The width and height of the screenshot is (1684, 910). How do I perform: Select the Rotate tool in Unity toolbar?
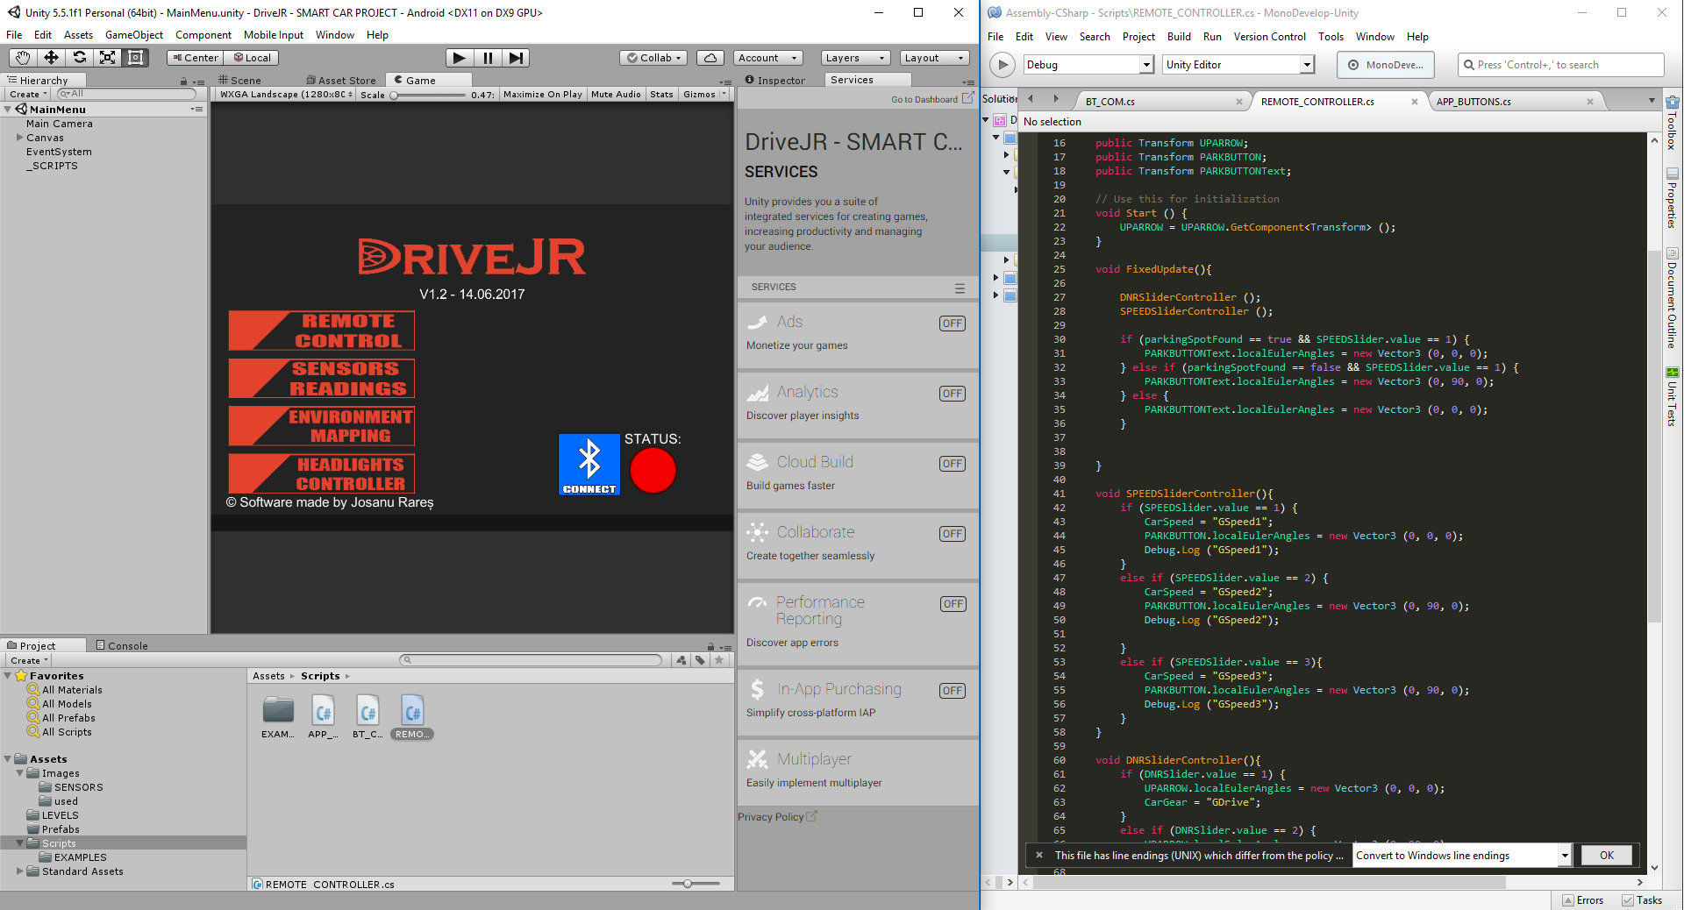tap(79, 58)
